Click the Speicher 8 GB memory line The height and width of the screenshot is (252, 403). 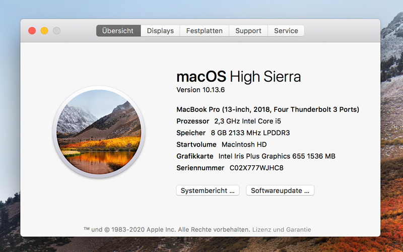click(x=233, y=133)
